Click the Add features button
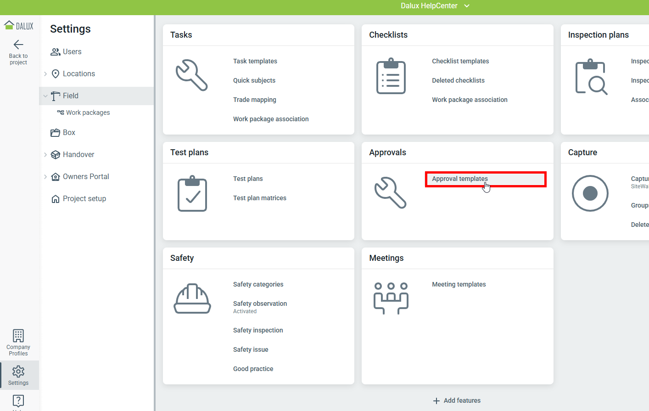The image size is (649, 411). pos(457,400)
